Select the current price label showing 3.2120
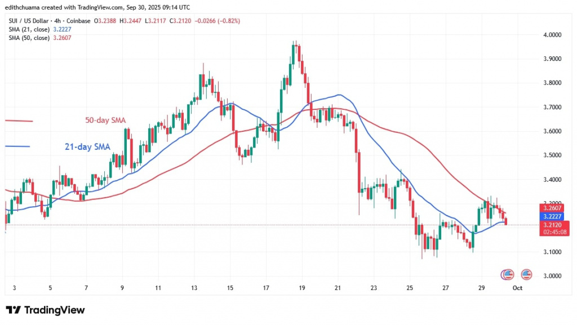Image resolution: width=577 pixels, height=325 pixels. tap(554, 224)
